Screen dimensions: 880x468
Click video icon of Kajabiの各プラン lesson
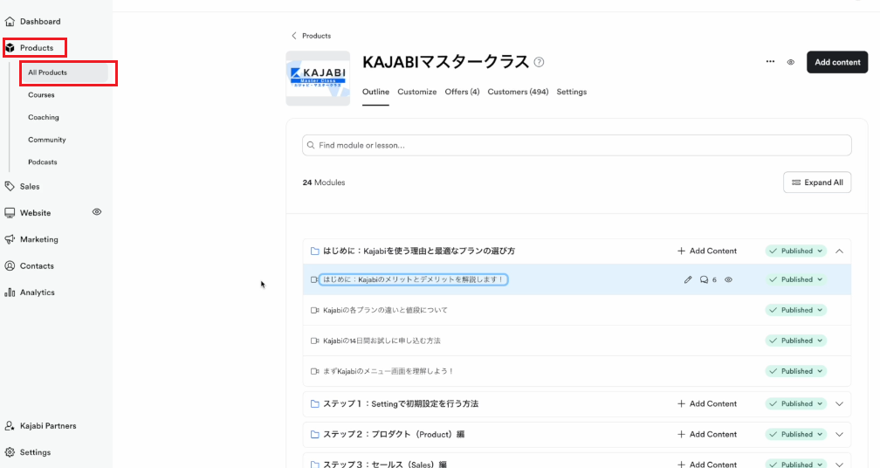coord(315,310)
